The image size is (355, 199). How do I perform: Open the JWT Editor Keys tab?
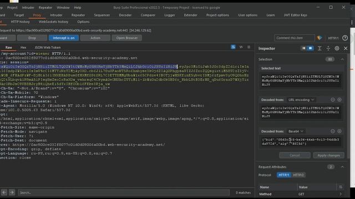click(x=296, y=15)
